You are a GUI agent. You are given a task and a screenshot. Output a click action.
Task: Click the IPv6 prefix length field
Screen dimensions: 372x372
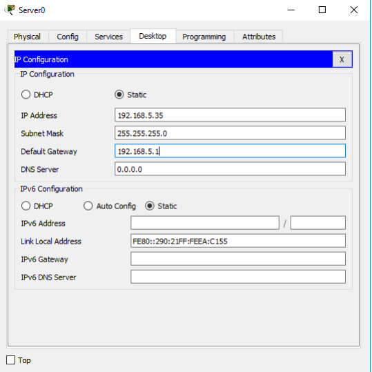(318, 223)
